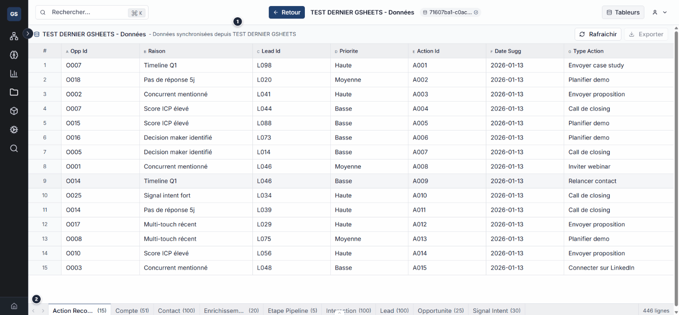Image resolution: width=679 pixels, height=315 pixels.
Task: Open the bar chart analytics icon
Action: tap(14, 73)
